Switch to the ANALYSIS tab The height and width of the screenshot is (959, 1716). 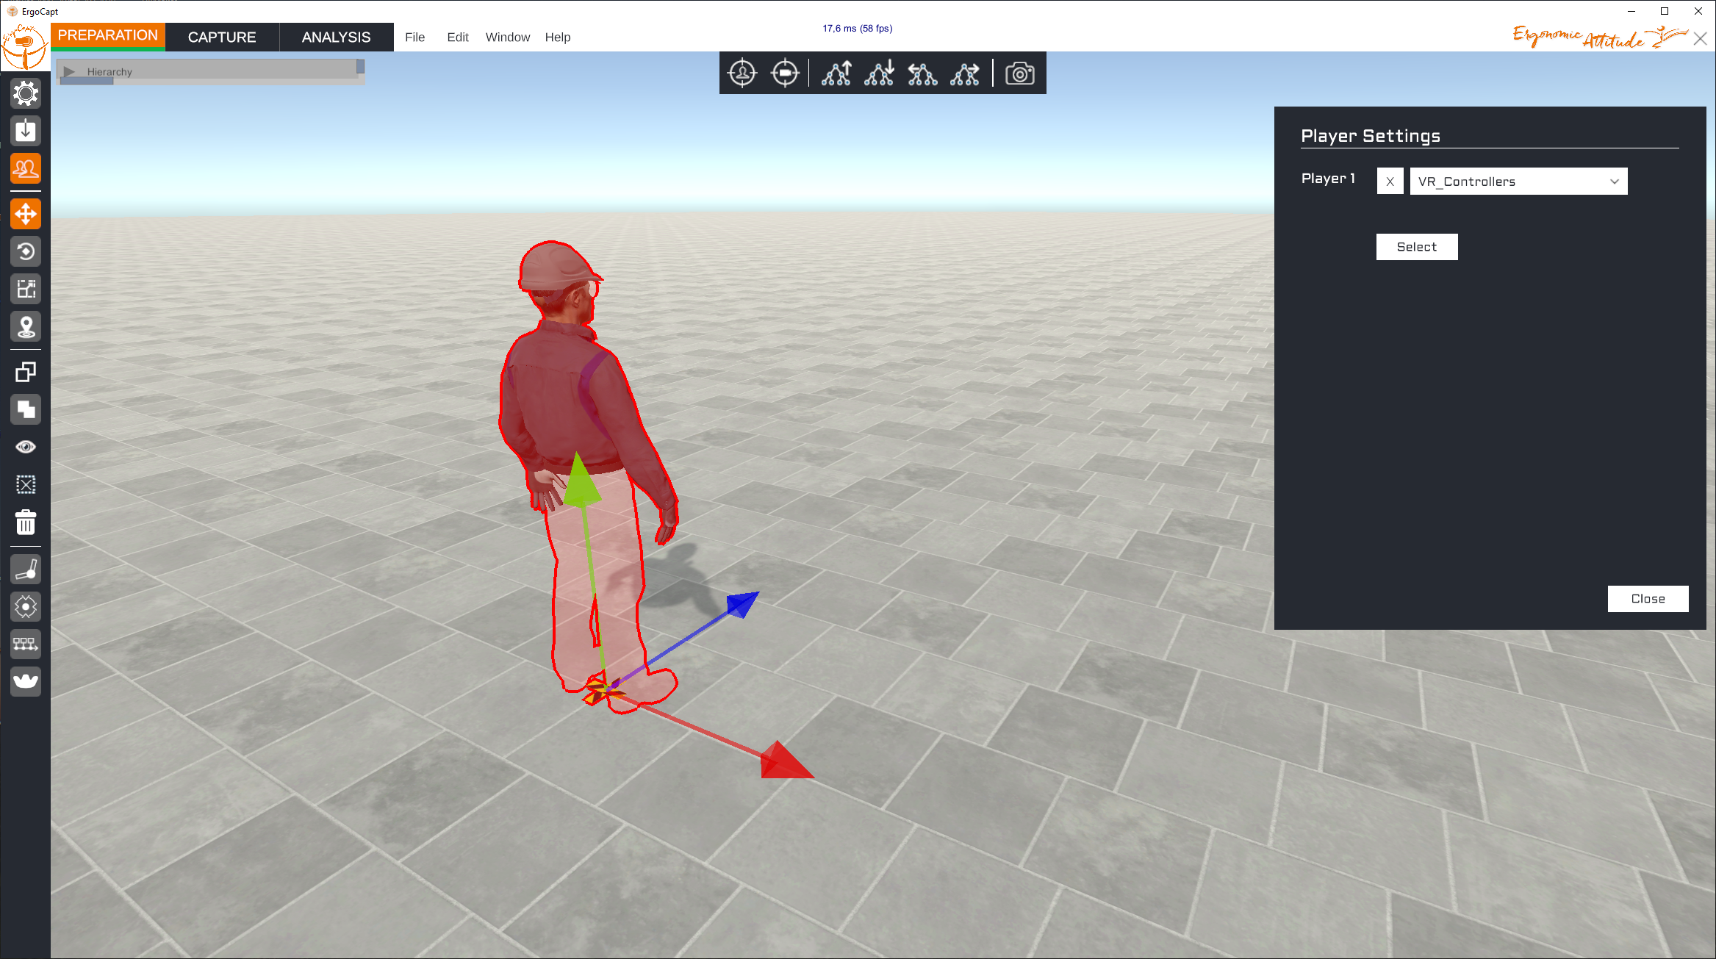(337, 37)
